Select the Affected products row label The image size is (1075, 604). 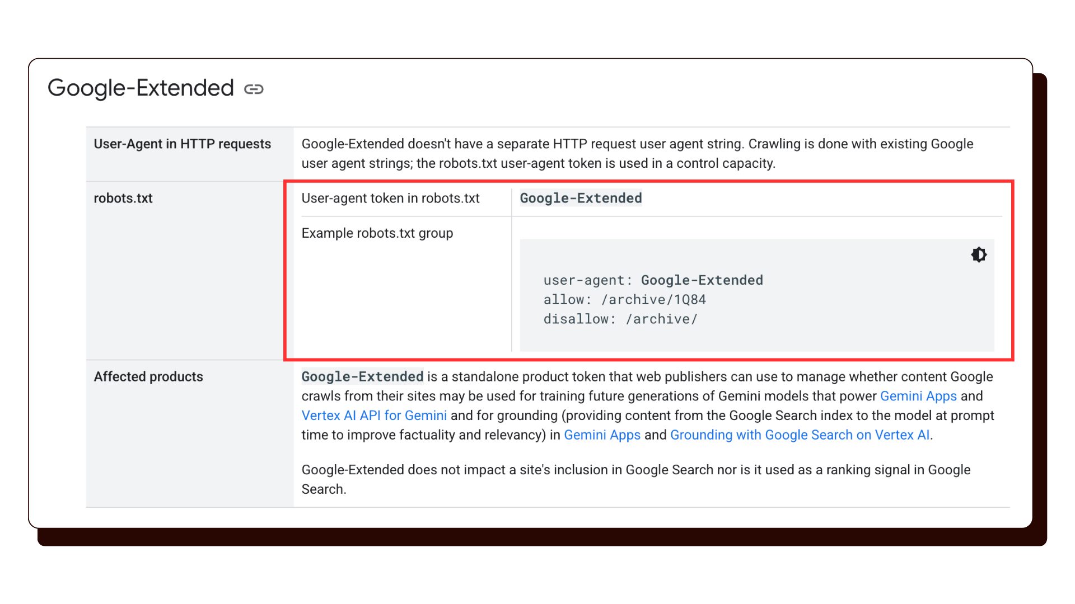click(148, 376)
